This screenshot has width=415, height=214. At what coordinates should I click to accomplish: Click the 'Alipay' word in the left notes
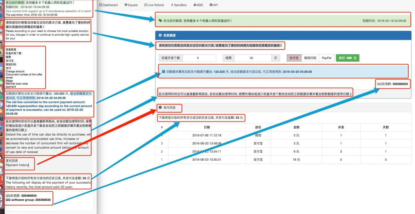pyautogui.click(x=9, y=81)
